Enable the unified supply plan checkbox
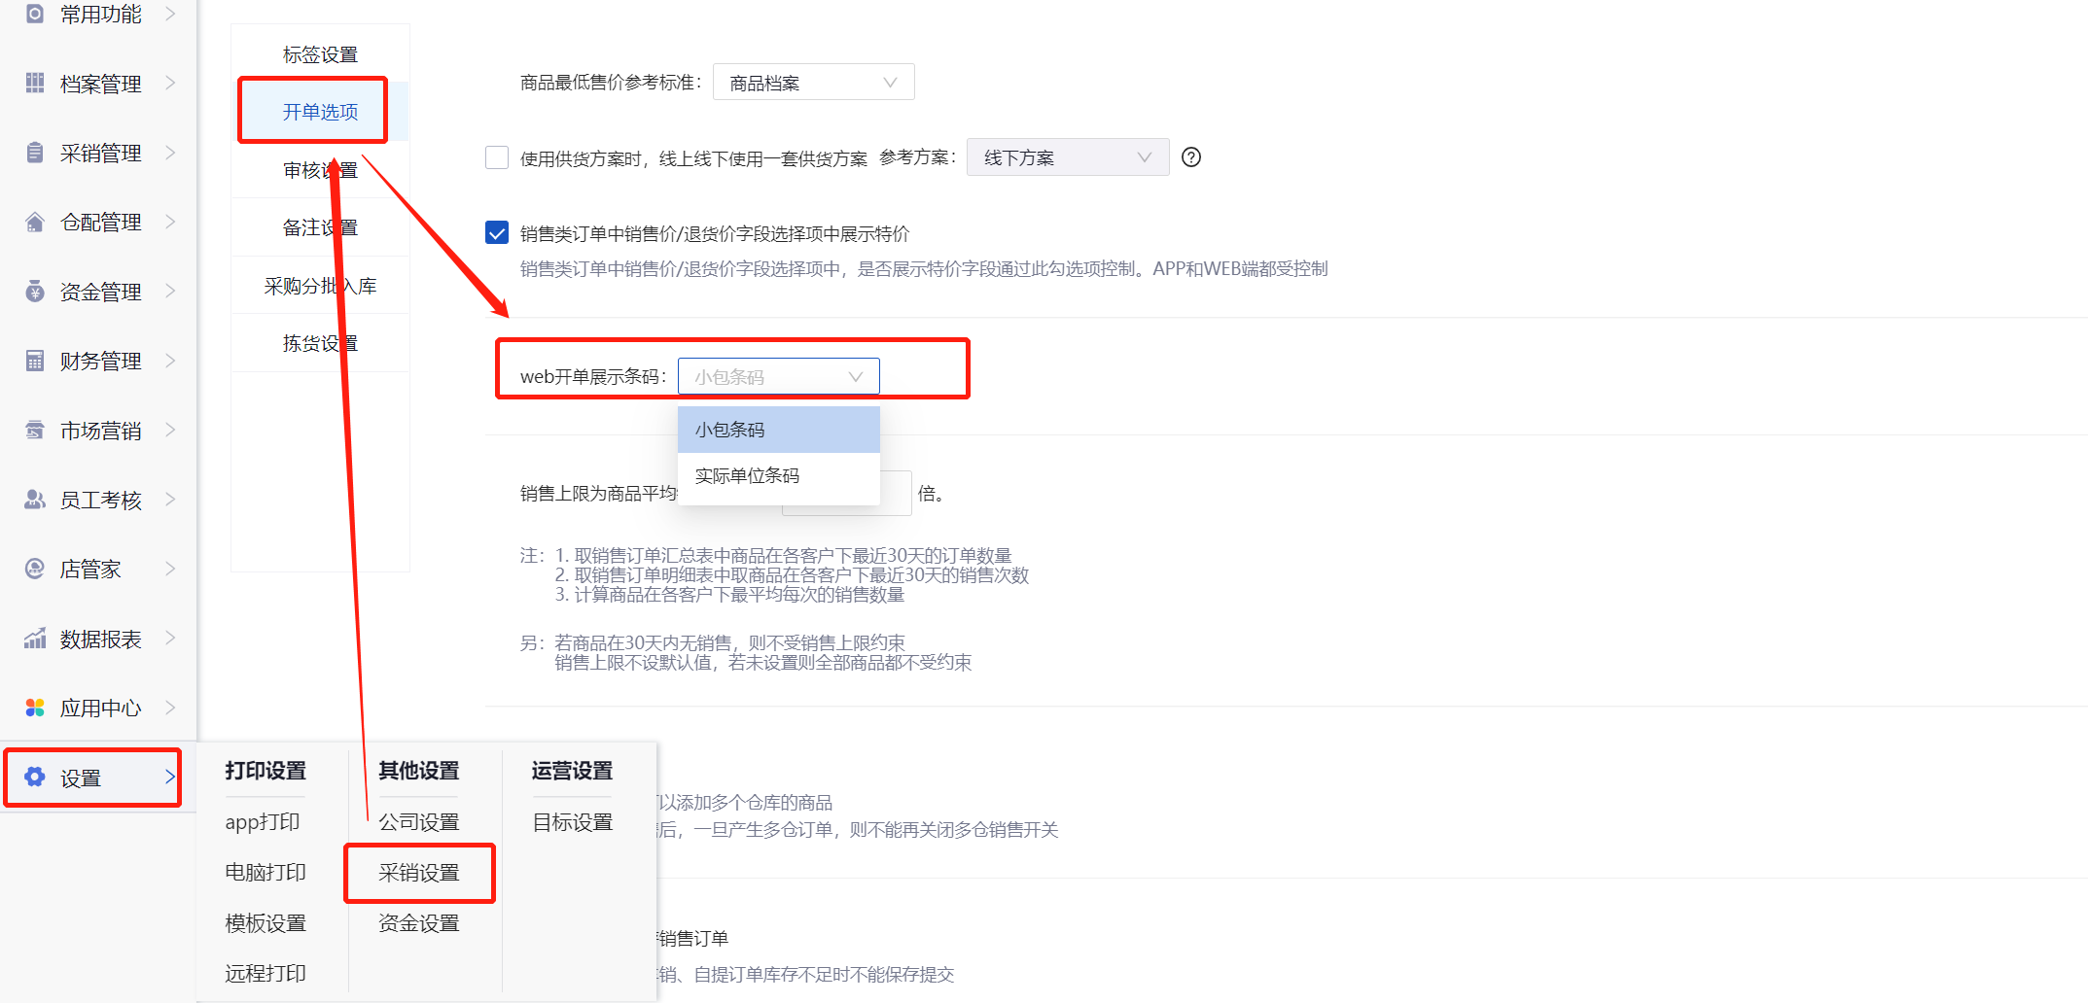The height and width of the screenshot is (1003, 2088). pyautogui.click(x=497, y=157)
